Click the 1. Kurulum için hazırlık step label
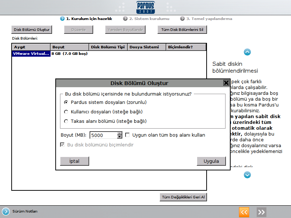Image resolution: width=291 pixels, height=218 pixels. pyautogui.click(x=89, y=19)
